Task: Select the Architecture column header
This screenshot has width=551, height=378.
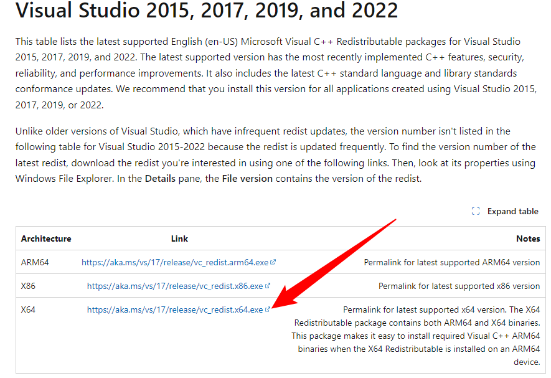Action: point(45,239)
